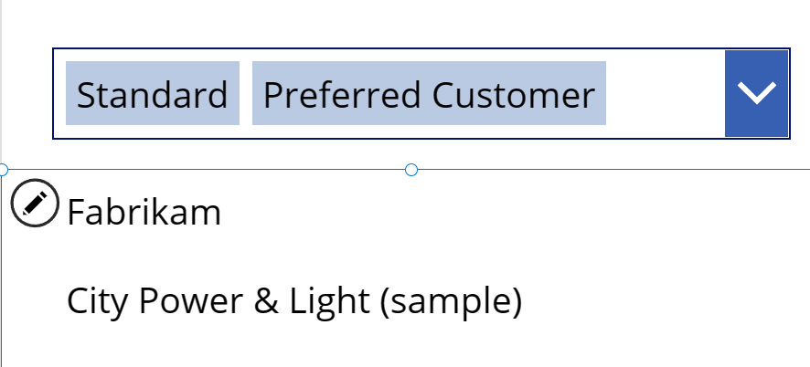Click the (sample) text in second row
The height and width of the screenshot is (367, 810).
coord(451,302)
